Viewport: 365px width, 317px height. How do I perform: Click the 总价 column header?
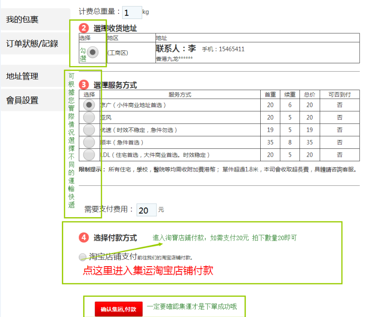(310, 94)
